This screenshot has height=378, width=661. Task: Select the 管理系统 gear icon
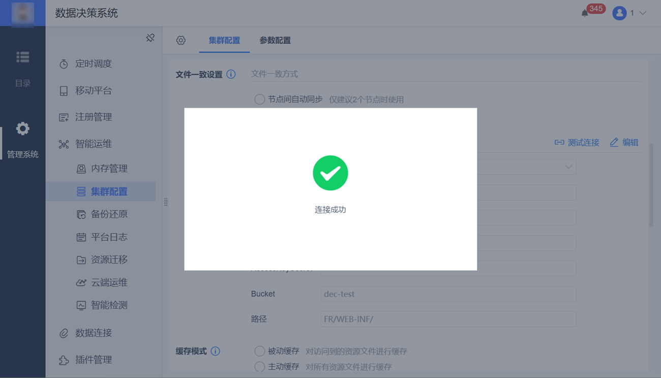[22, 129]
